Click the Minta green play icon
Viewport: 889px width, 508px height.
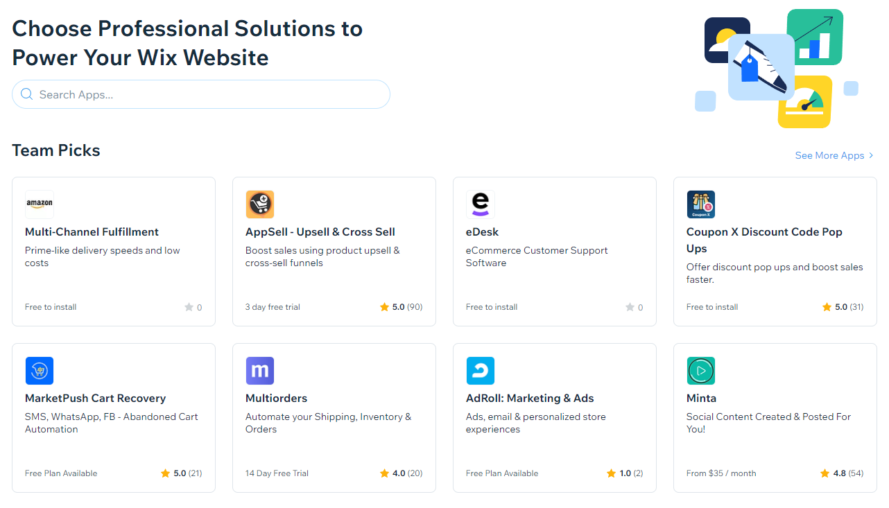click(701, 371)
